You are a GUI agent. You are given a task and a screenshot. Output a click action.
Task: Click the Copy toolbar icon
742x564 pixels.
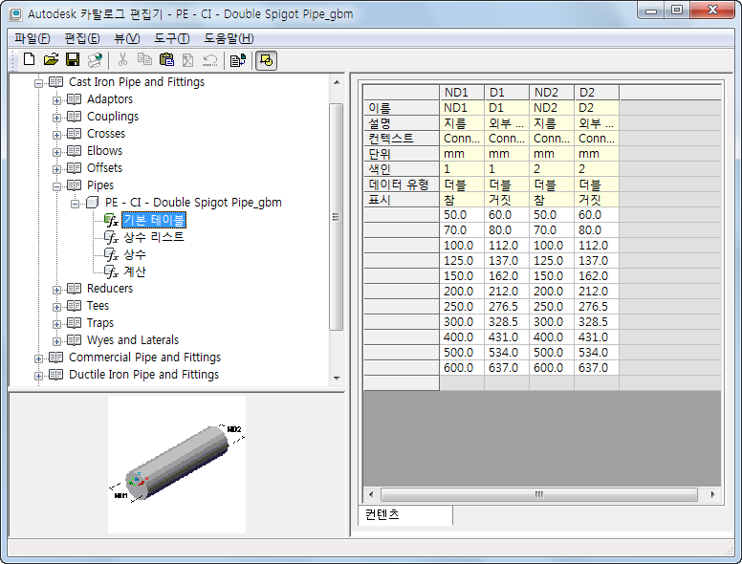[144, 59]
